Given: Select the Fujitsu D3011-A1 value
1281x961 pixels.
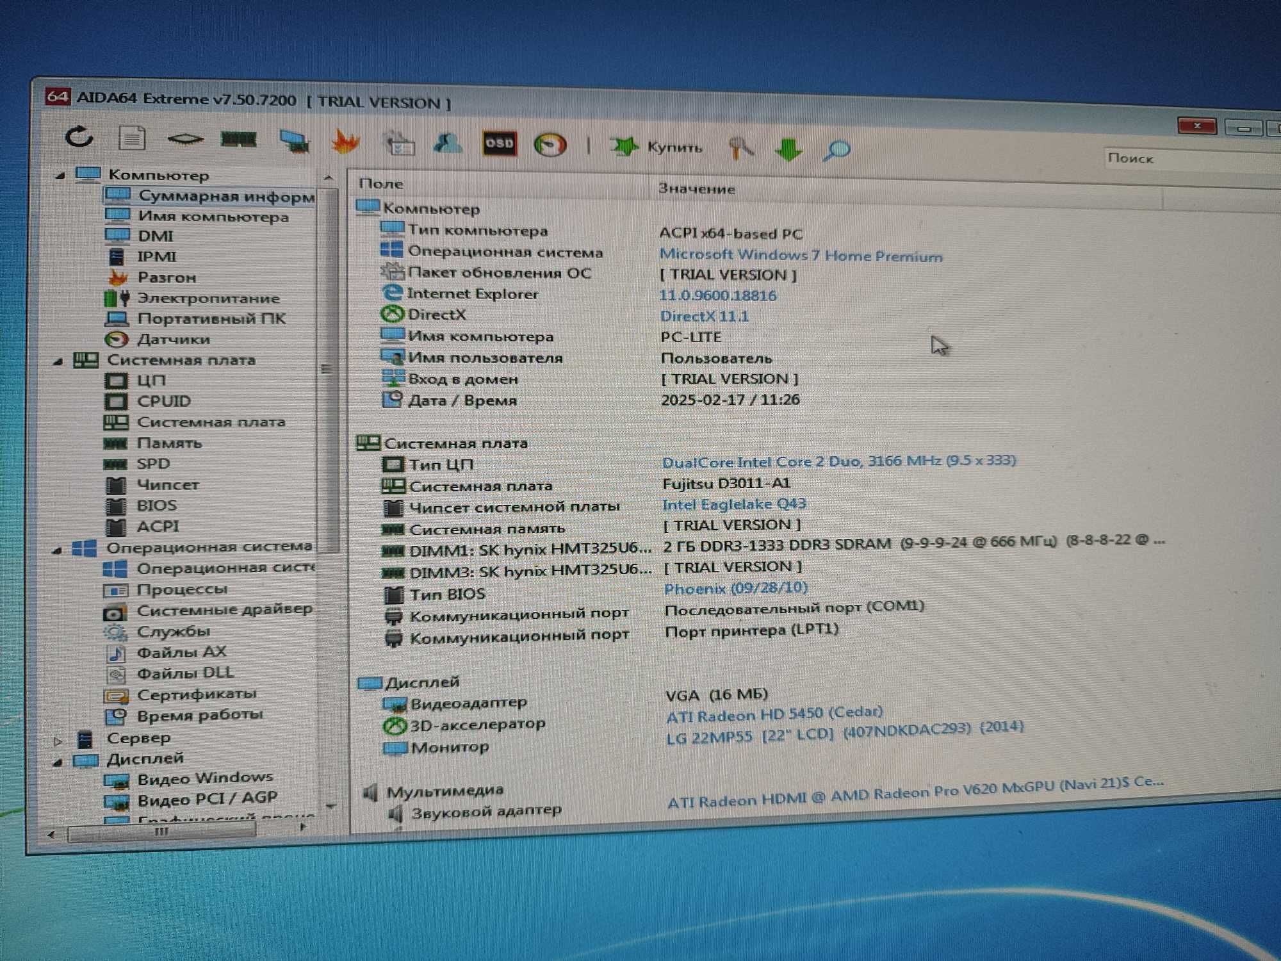Looking at the screenshot, I should (x=726, y=483).
